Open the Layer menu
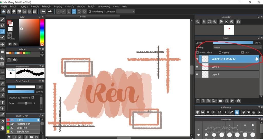 pos(23,6)
